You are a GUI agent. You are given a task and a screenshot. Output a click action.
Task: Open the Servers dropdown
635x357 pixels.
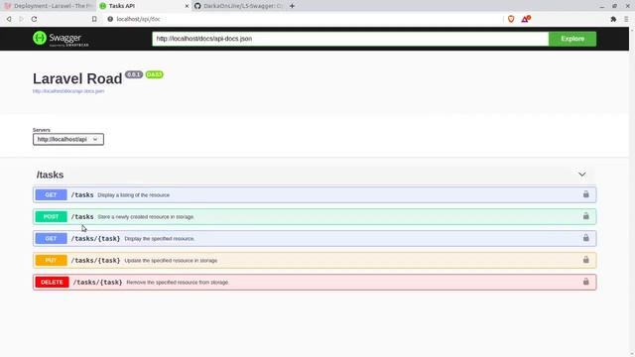point(68,139)
